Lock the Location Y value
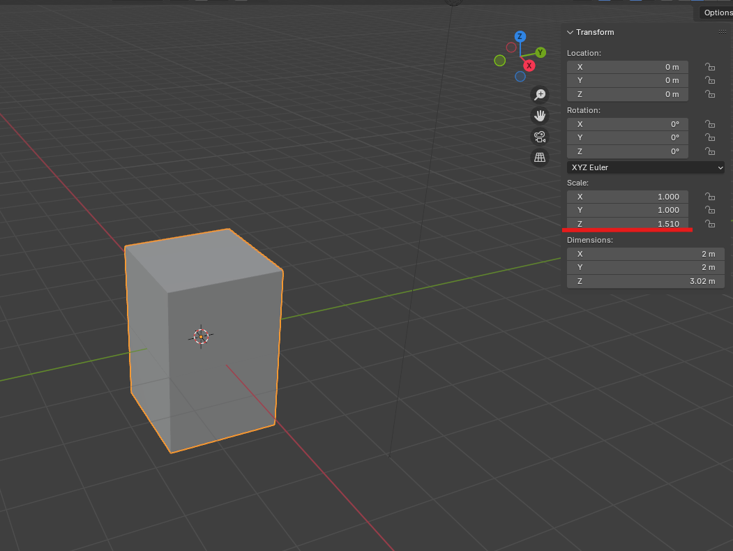 click(x=710, y=80)
